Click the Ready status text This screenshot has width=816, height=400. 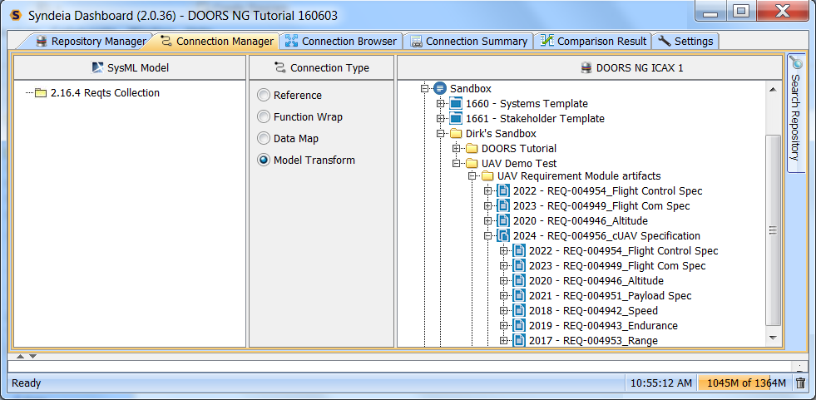click(x=27, y=383)
